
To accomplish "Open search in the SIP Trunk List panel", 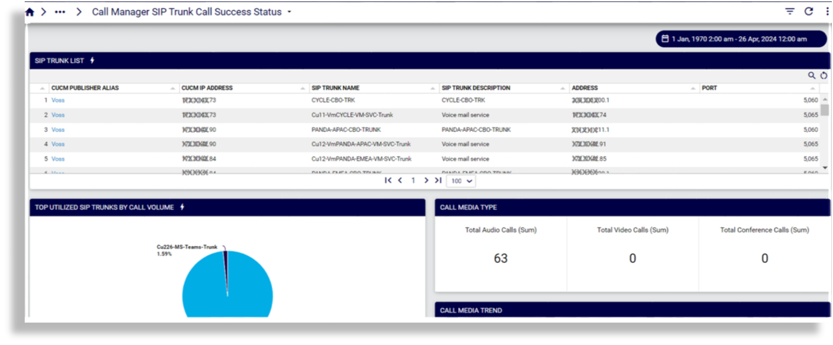I will (x=811, y=75).
